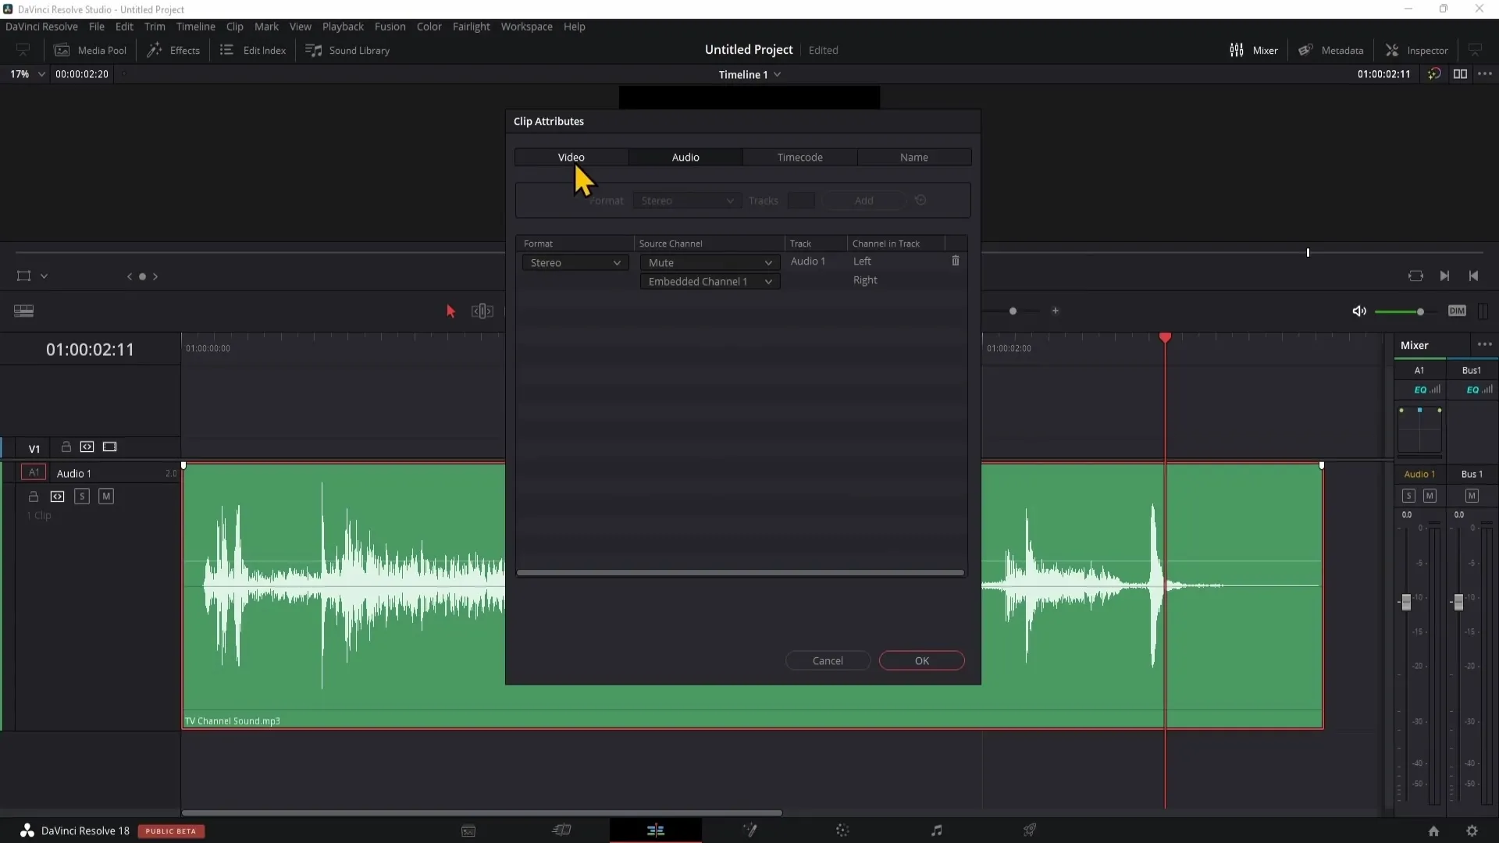This screenshot has width=1499, height=843.
Task: Click the Timecode tab in Clip Attributes
Action: click(800, 156)
